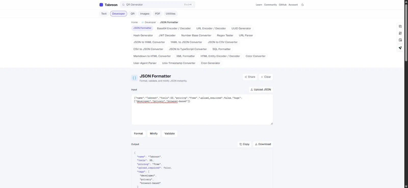Click the QR Generator search box
This screenshot has width=408, height=188.
157,5
